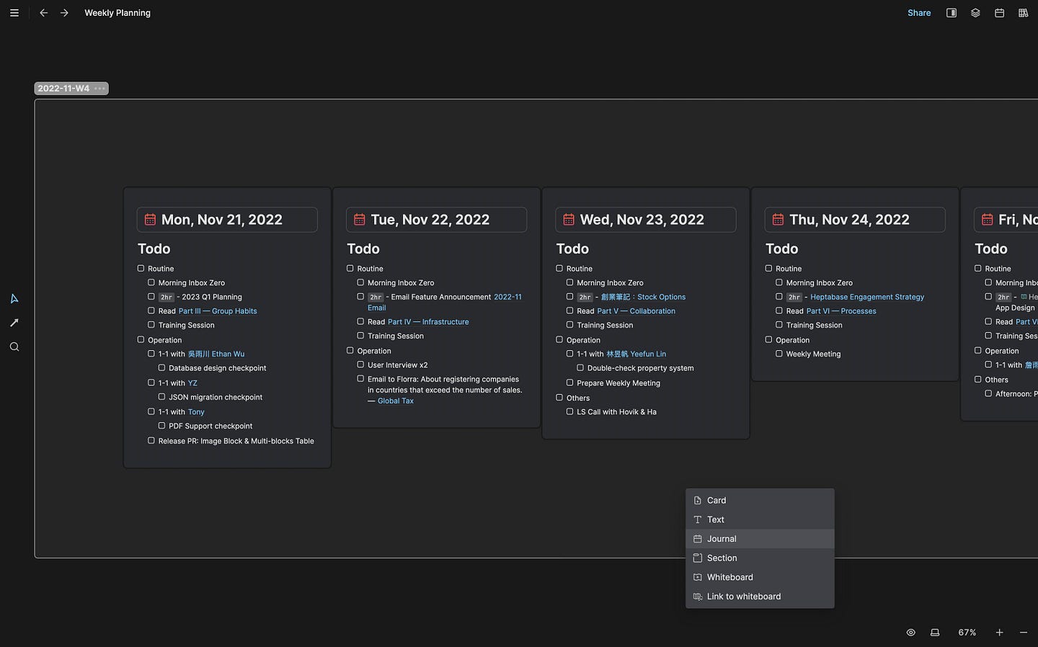The image size is (1038, 647).
Task: Open the Tue, Nov 22, 2022 journal title
Action: (430, 220)
